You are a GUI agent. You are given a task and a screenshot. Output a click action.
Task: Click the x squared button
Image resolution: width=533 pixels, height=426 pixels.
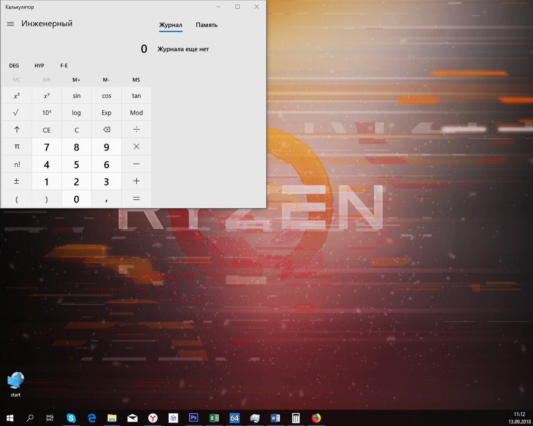tap(16, 95)
